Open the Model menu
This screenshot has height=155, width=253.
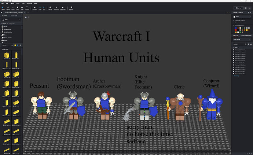12,4
